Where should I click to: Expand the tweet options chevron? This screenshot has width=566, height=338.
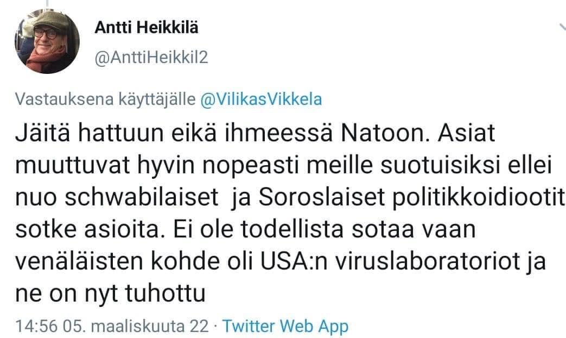point(562,27)
